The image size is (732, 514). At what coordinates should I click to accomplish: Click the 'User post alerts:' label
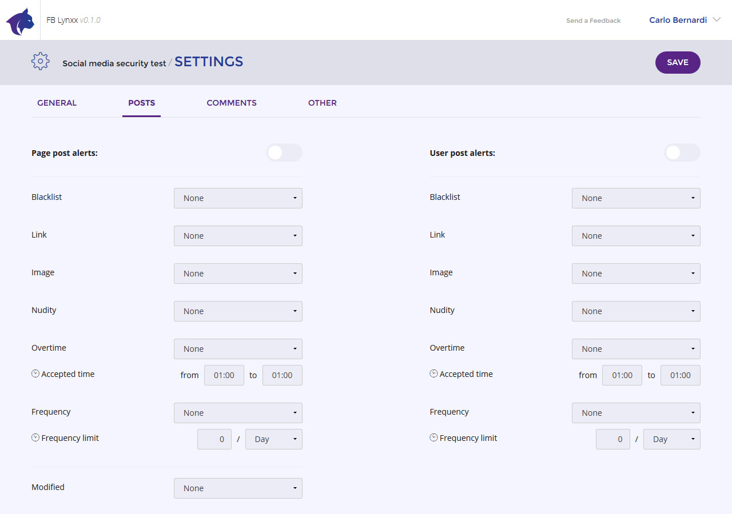[x=463, y=153]
